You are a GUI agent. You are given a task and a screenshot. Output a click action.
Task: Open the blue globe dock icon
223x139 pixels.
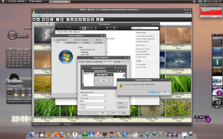(x=91, y=135)
